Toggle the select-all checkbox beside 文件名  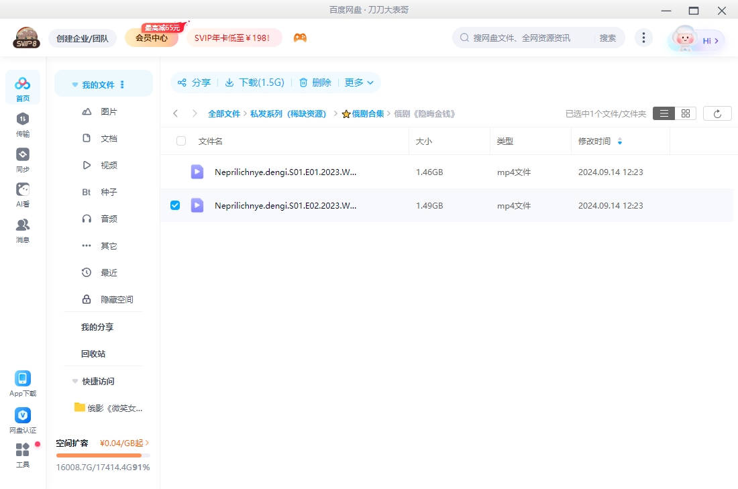pos(181,141)
